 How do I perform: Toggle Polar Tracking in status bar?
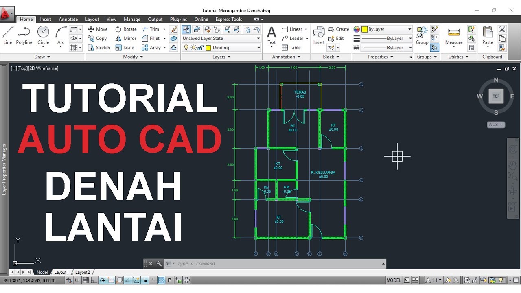tap(102, 280)
